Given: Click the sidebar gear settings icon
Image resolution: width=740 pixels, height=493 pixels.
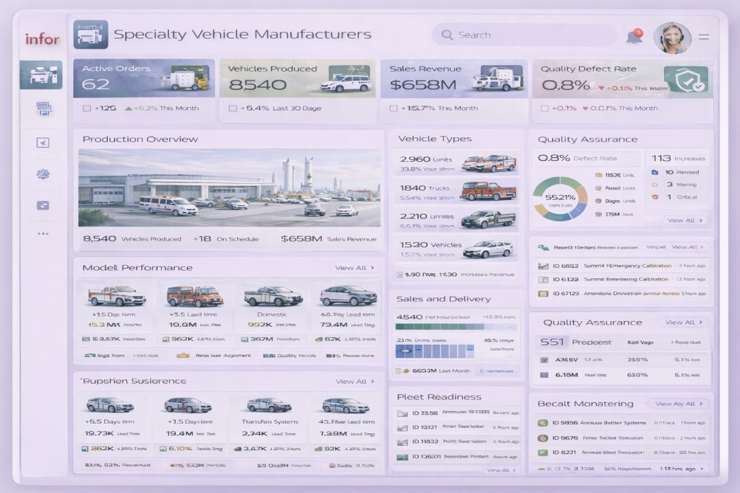Looking at the screenshot, I should tap(43, 174).
